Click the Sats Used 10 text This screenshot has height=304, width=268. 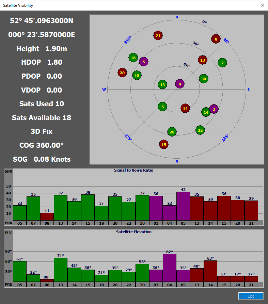pyautogui.click(x=42, y=104)
